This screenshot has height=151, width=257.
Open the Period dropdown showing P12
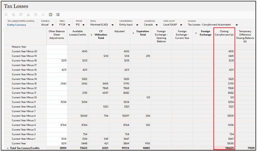pyautogui.click(x=84, y=25)
